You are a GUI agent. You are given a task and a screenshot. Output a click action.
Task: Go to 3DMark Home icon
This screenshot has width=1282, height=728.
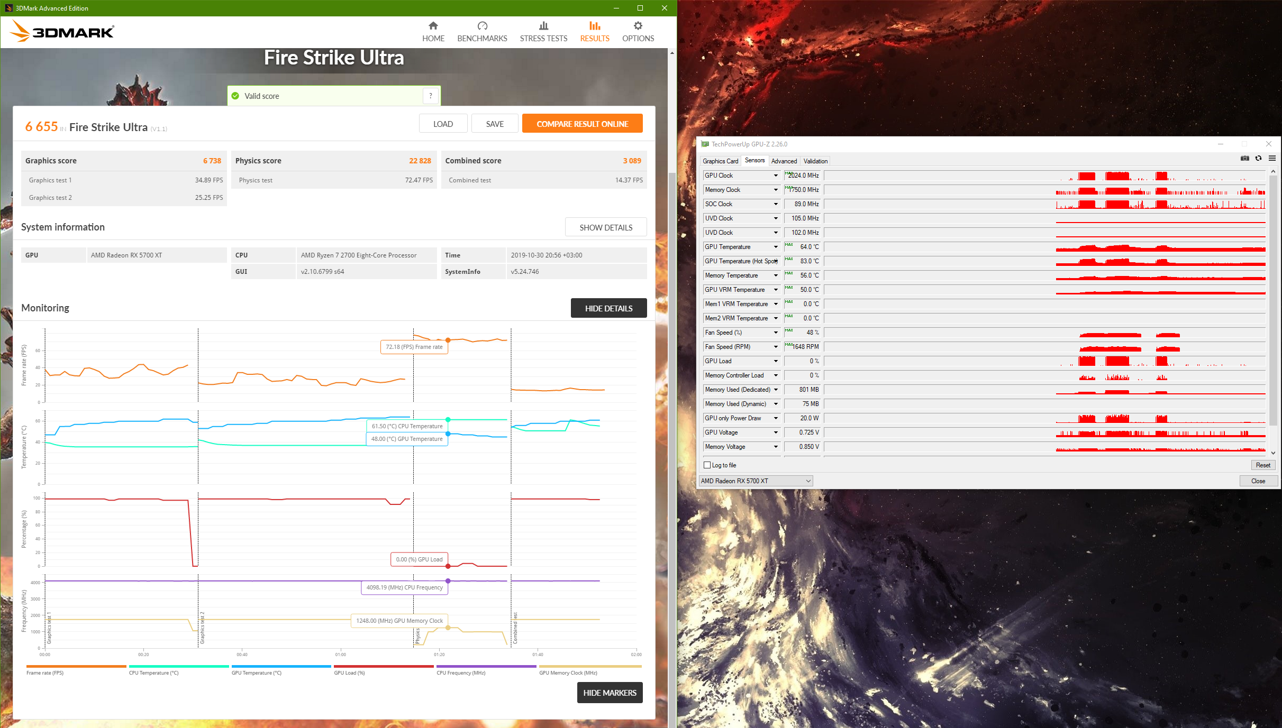pyautogui.click(x=433, y=26)
